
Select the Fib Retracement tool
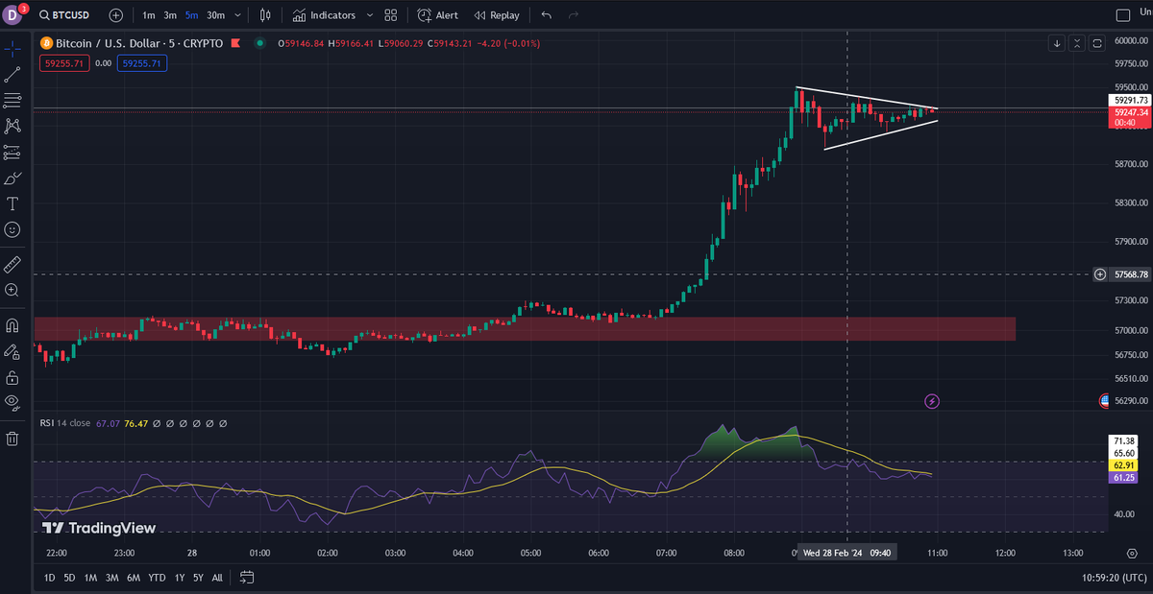(12, 100)
